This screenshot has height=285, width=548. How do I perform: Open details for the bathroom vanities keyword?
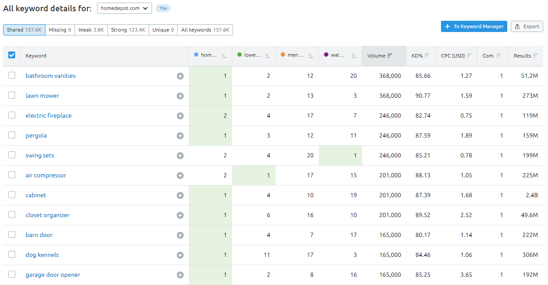pos(50,75)
